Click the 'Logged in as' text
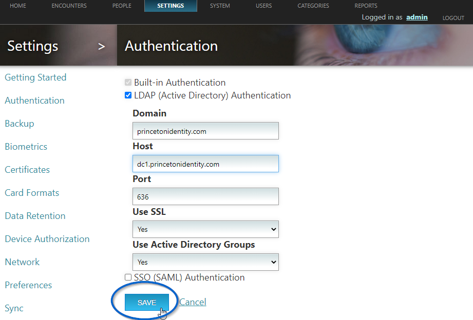The image size is (473, 320). 382,17
